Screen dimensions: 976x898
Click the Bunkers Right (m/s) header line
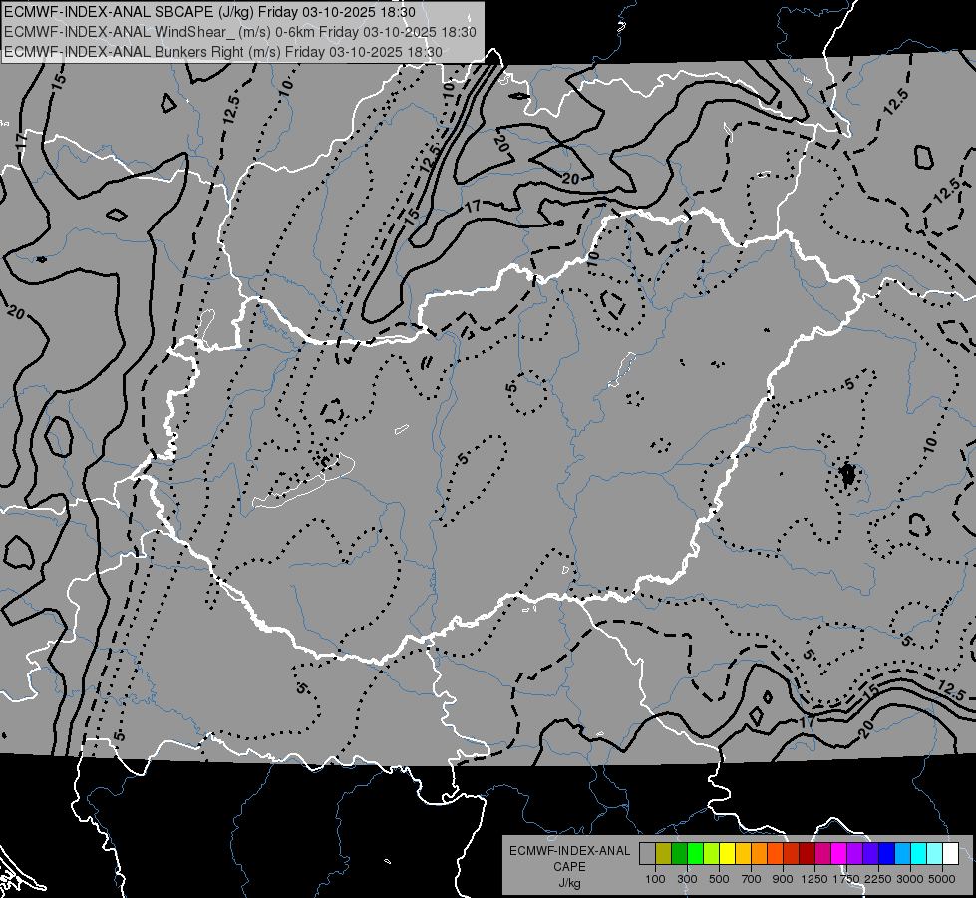coord(223,52)
